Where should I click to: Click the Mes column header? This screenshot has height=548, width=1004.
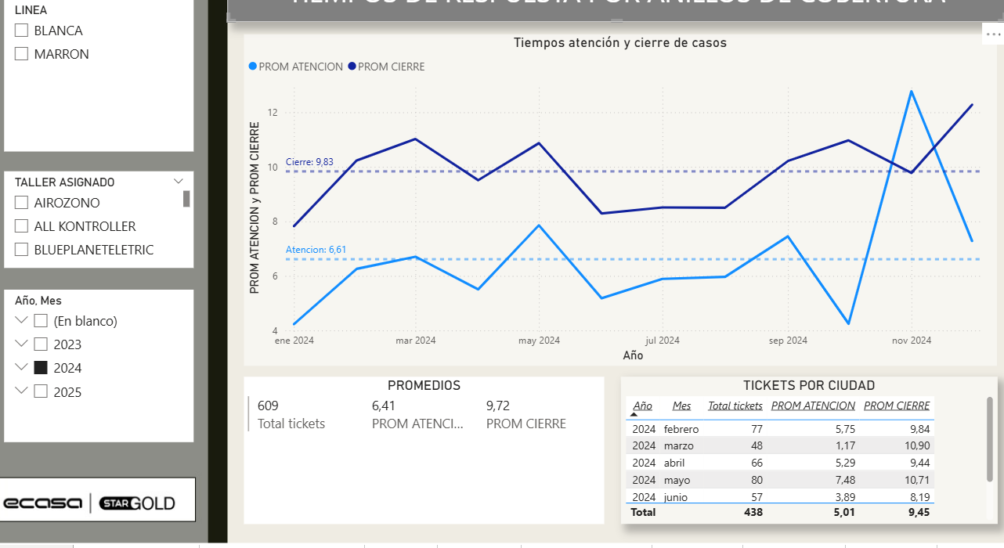pos(681,406)
